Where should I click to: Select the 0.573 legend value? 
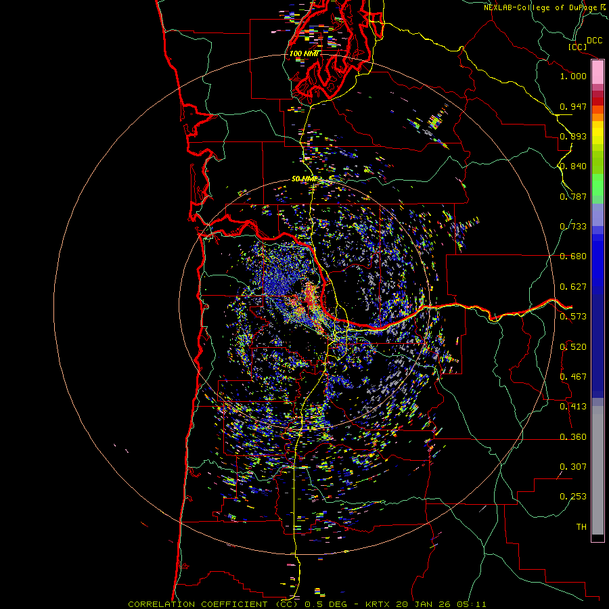tap(573, 317)
